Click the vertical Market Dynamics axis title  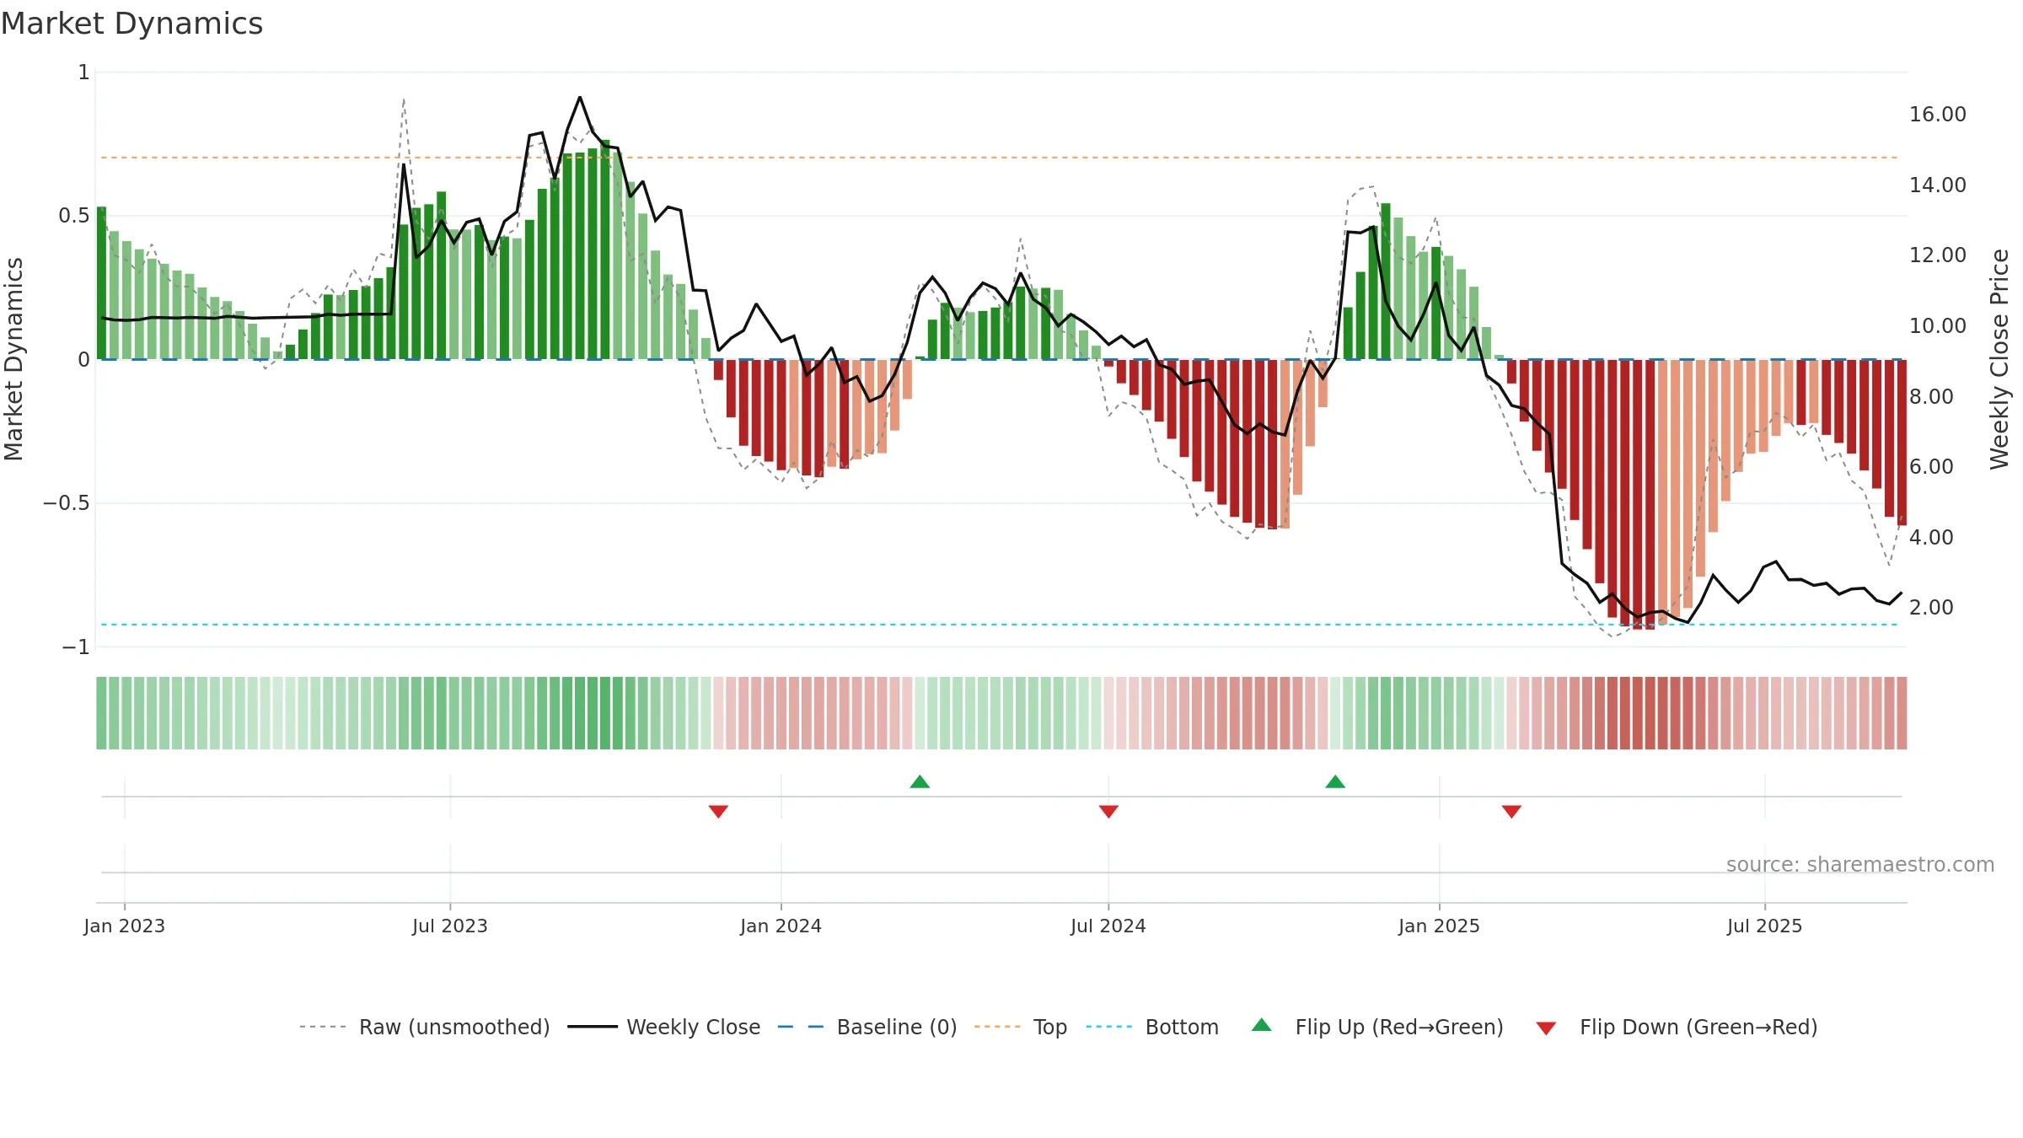(x=13, y=359)
